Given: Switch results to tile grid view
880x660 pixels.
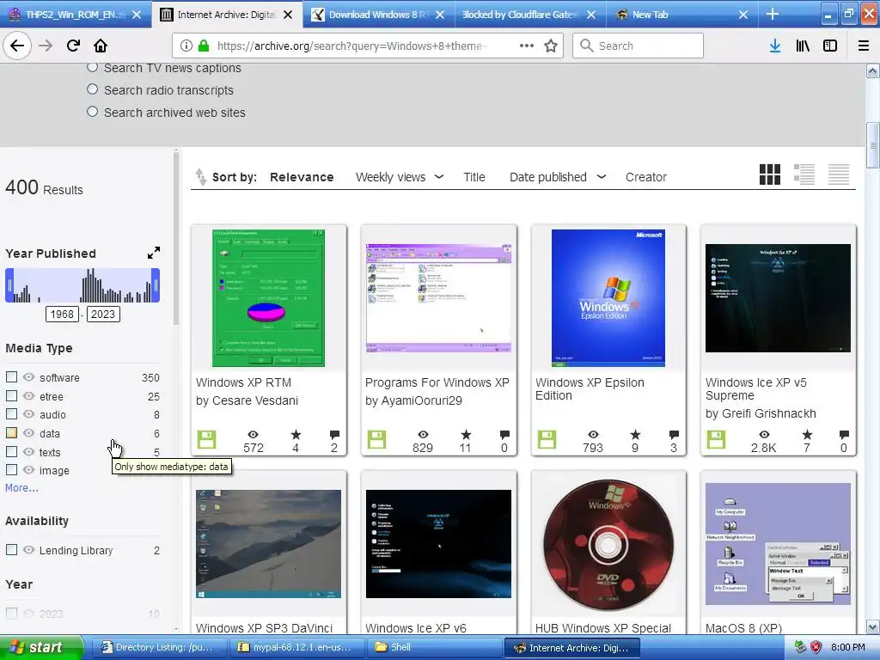Looking at the screenshot, I should click(769, 174).
